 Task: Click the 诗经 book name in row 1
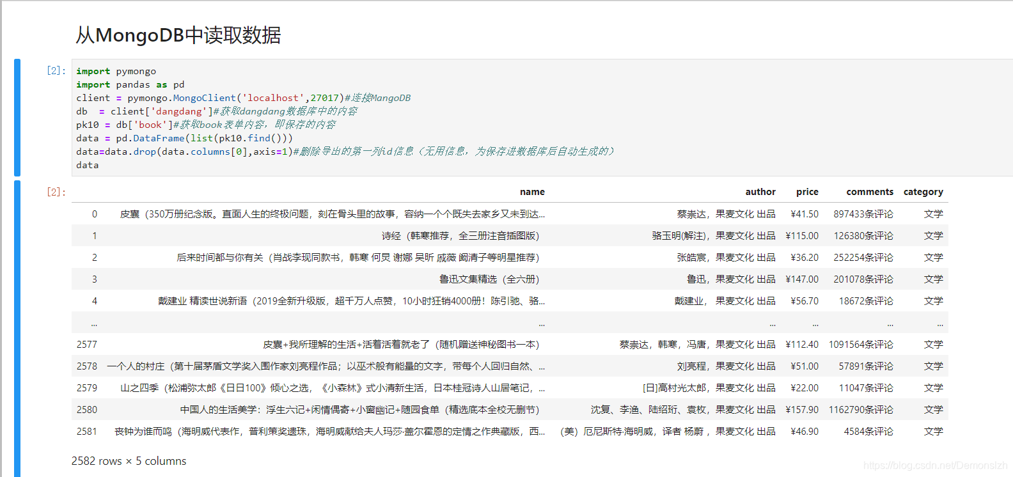tap(460, 236)
